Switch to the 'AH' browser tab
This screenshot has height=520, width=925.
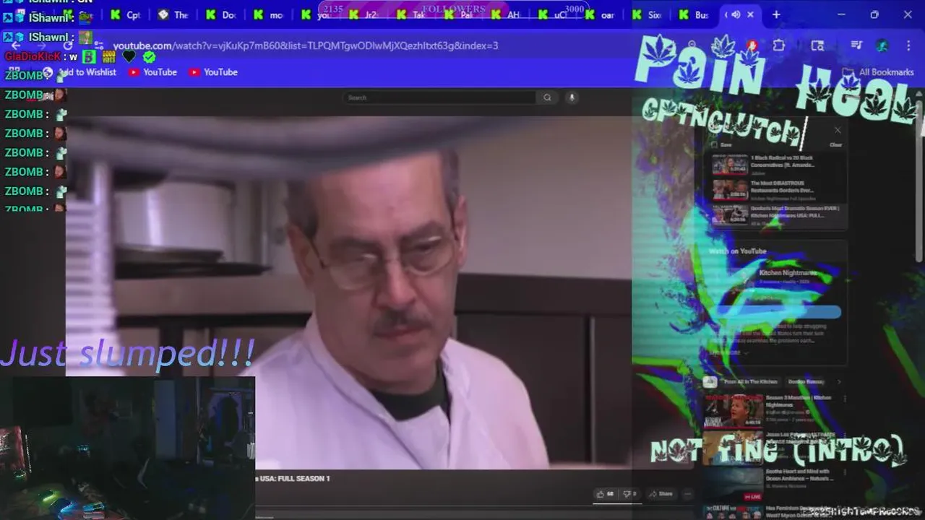pos(506,14)
